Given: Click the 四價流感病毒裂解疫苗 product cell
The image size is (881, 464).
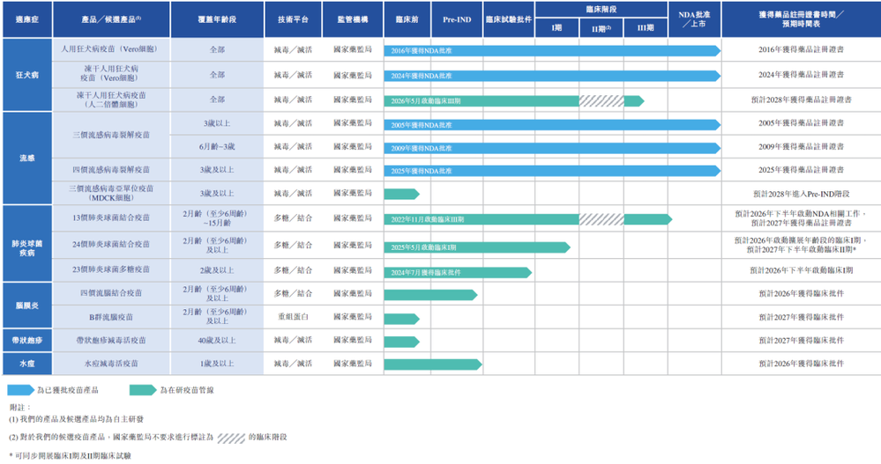Looking at the screenshot, I should (x=111, y=169).
